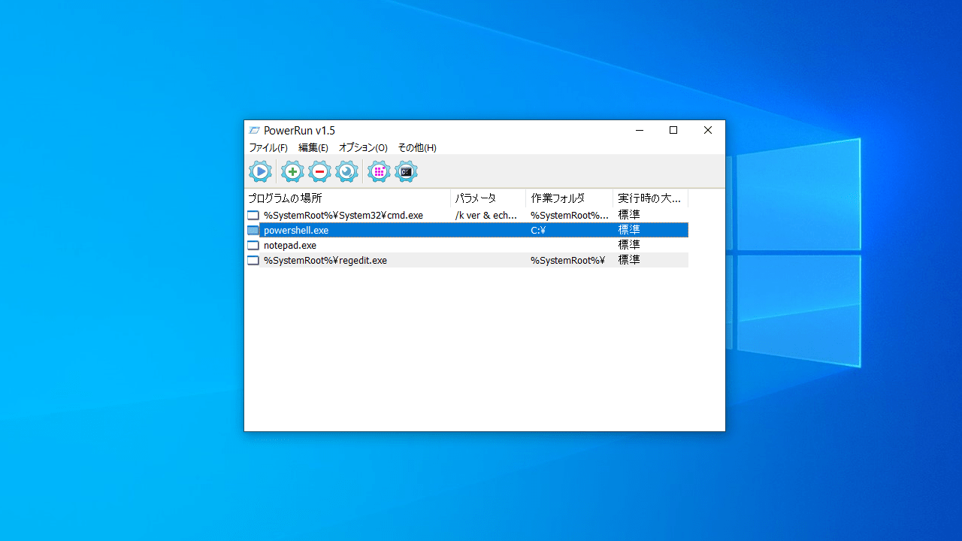
Task: Click the command prompt gear toolbar icon
Action: pyautogui.click(x=406, y=172)
